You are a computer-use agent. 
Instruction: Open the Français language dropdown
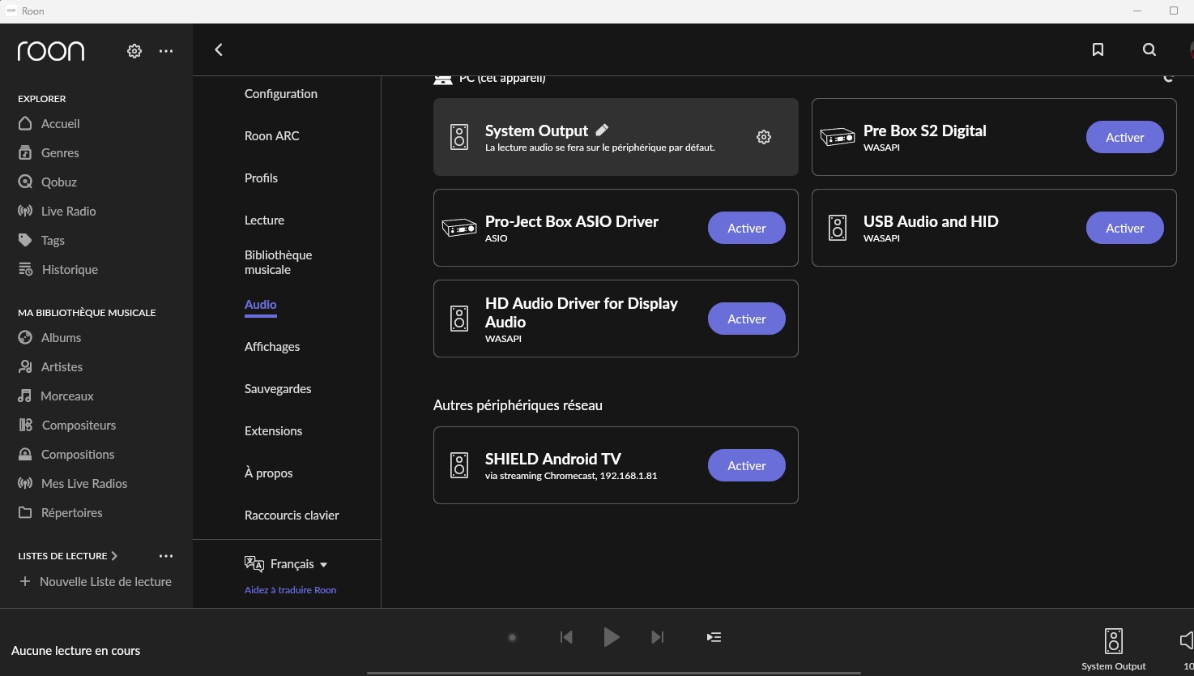287,564
